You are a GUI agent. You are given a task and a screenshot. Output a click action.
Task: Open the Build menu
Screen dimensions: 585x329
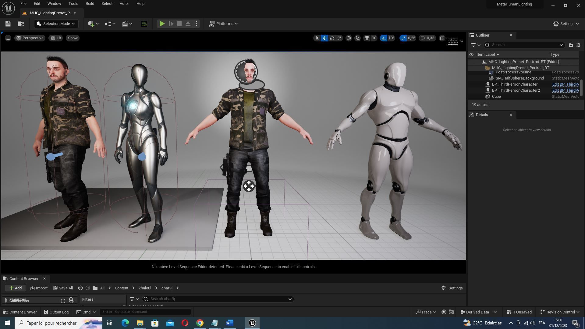[x=90, y=4]
